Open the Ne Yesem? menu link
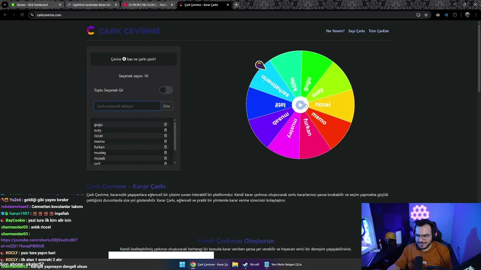The height and width of the screenshot is (270, 481). tap(335, 31)
